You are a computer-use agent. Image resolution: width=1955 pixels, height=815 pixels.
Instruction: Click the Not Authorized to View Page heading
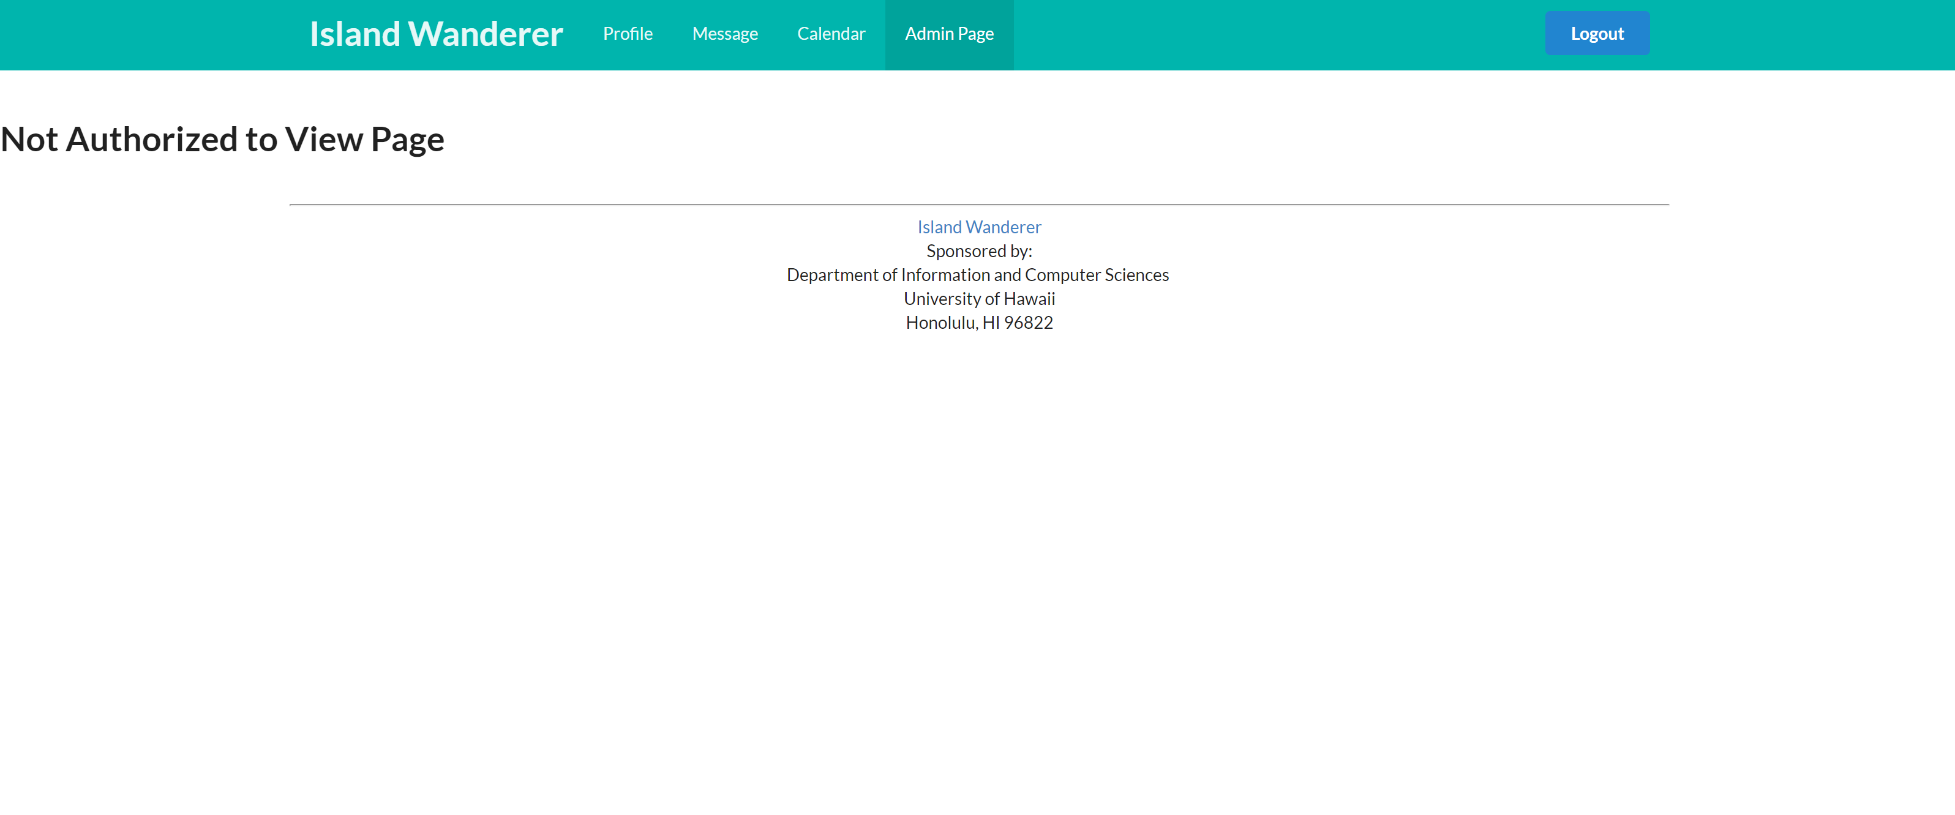pos(222,140)
